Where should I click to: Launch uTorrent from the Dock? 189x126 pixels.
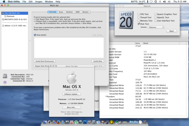76,122
